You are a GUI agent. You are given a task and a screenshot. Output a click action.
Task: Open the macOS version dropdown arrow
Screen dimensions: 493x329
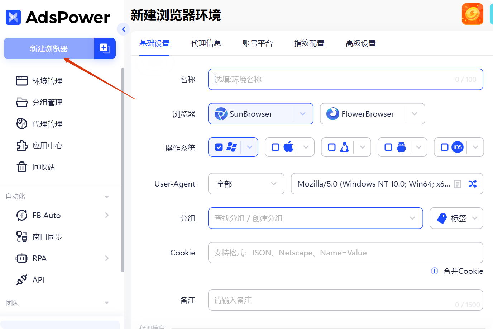tap(306, 147)
